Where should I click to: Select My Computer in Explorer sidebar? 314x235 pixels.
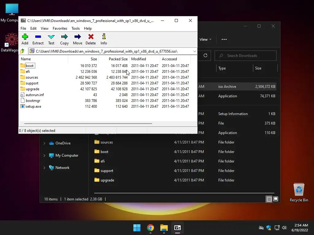pos(64,155)
